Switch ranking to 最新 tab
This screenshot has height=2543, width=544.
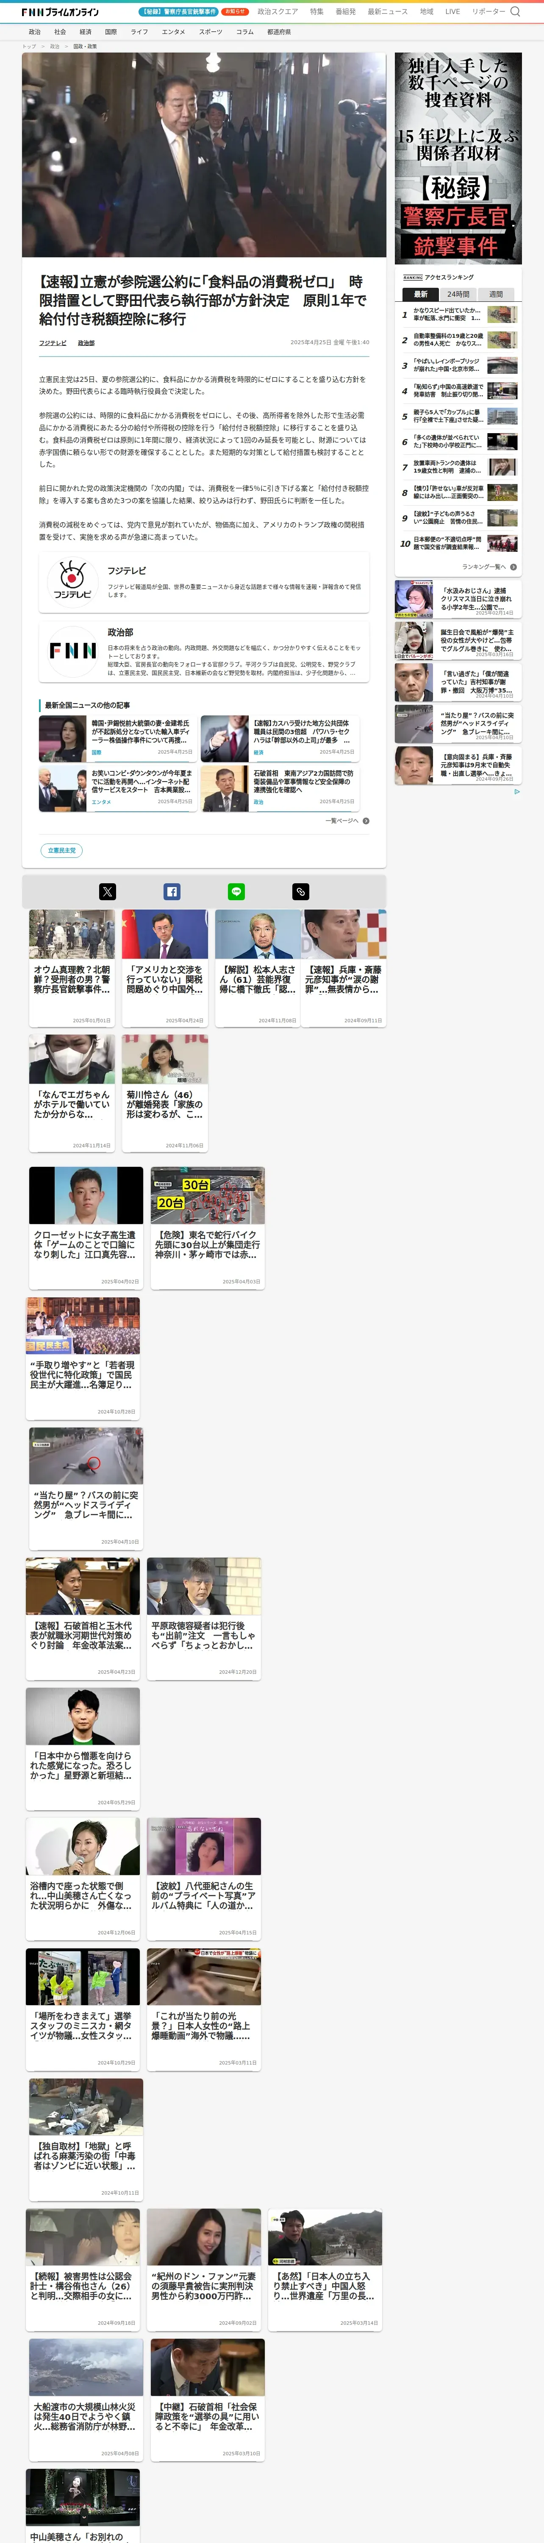click(x=421, y=294)
